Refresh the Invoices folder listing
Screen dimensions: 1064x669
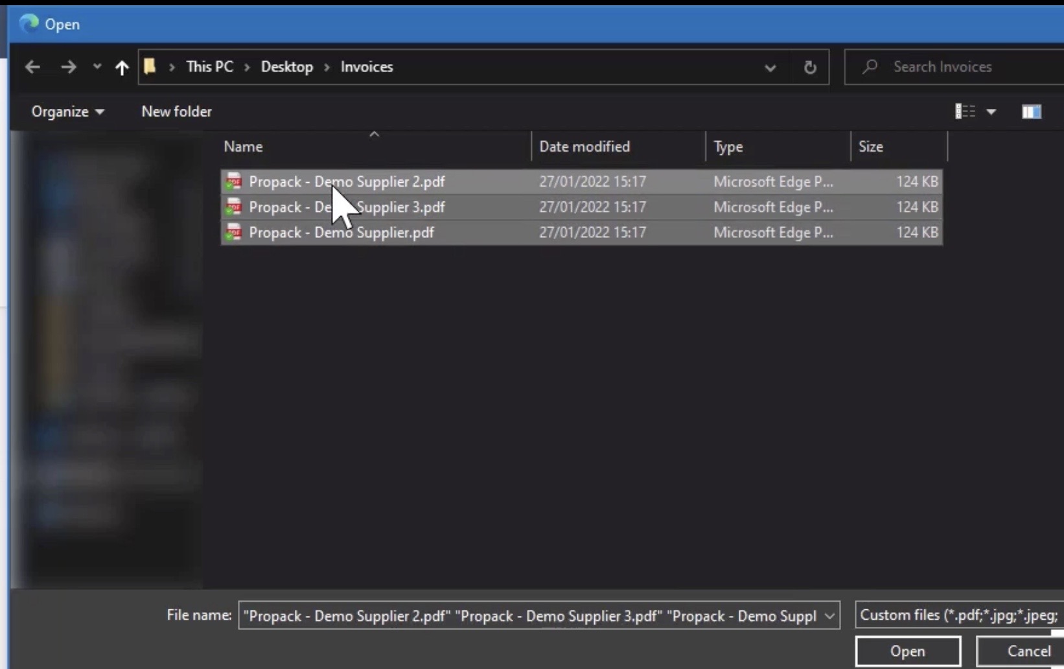(x=809, y=67)
